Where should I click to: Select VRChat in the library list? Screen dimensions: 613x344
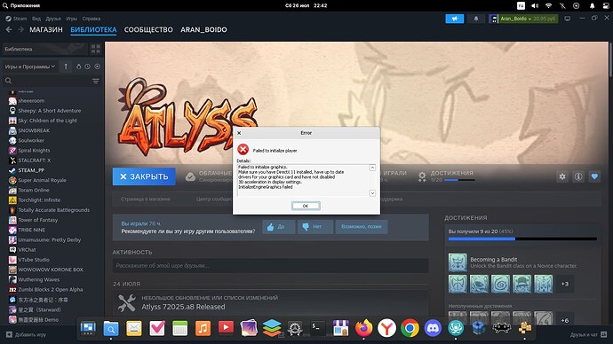pos(27,250)
